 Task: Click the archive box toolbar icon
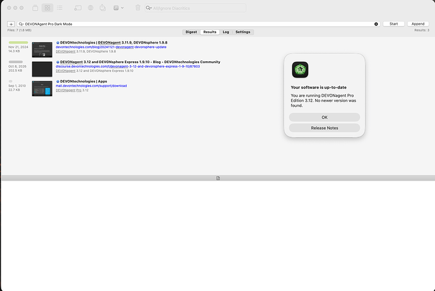pyautogui.click(x=35, y=8)
